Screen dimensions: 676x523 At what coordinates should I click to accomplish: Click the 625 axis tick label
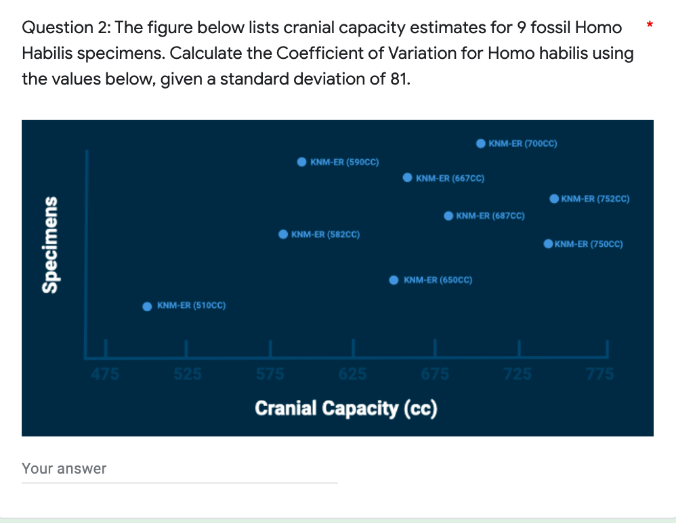coord(352,373)
